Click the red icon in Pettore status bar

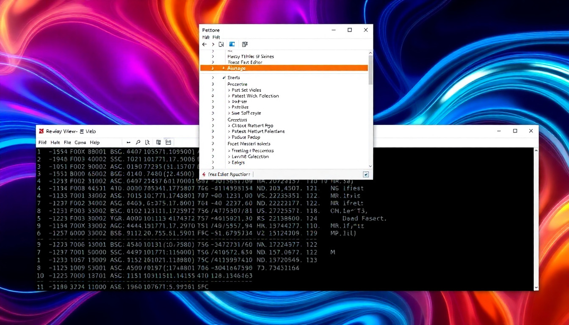point(204,174)
